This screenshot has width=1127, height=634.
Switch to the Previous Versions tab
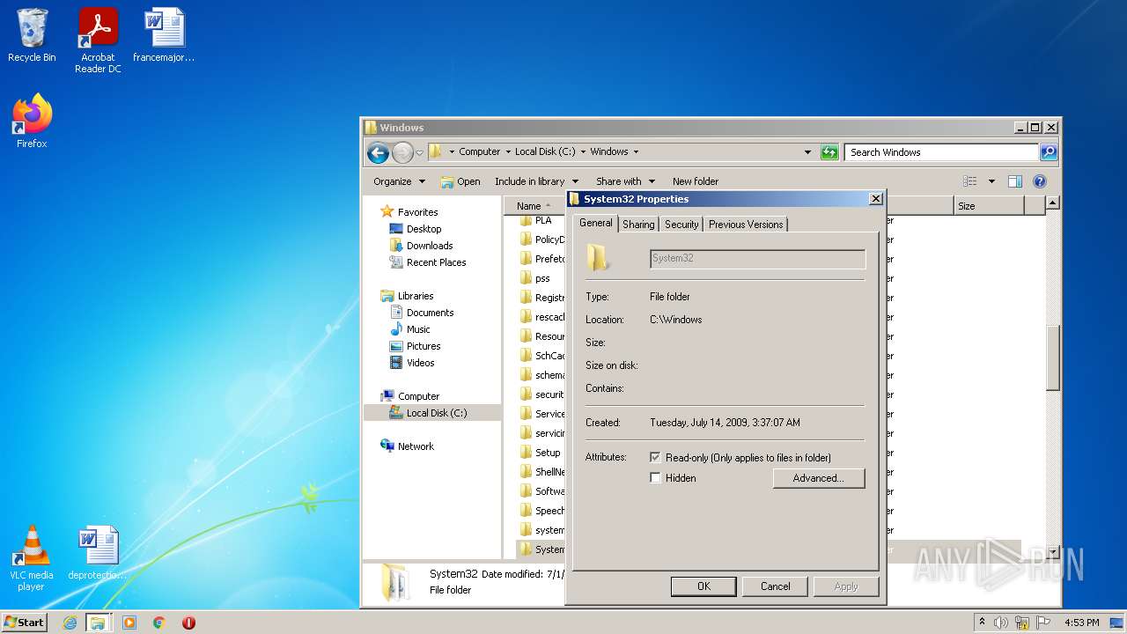pyautogui.click(x=746, y=225)
